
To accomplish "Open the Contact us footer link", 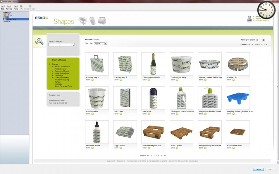I will coord(193,160).
